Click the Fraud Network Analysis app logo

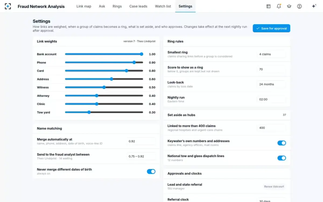8,6
